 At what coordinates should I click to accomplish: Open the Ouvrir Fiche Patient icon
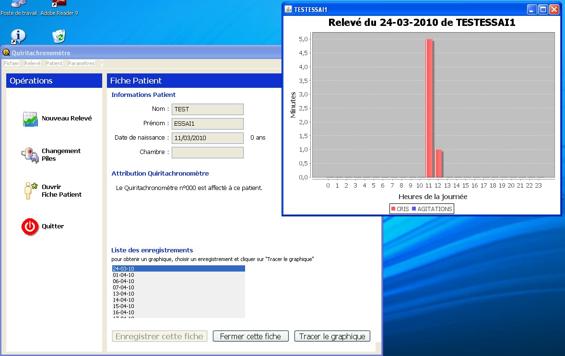point(31,190)
